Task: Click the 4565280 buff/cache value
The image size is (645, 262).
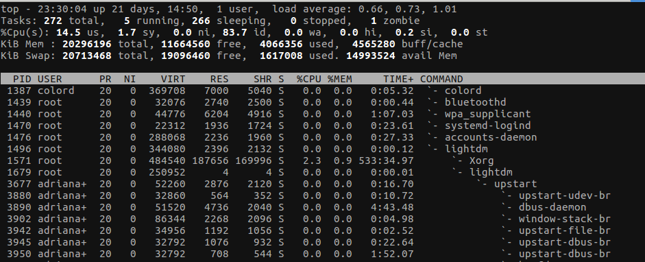Action: click(374, 44)
